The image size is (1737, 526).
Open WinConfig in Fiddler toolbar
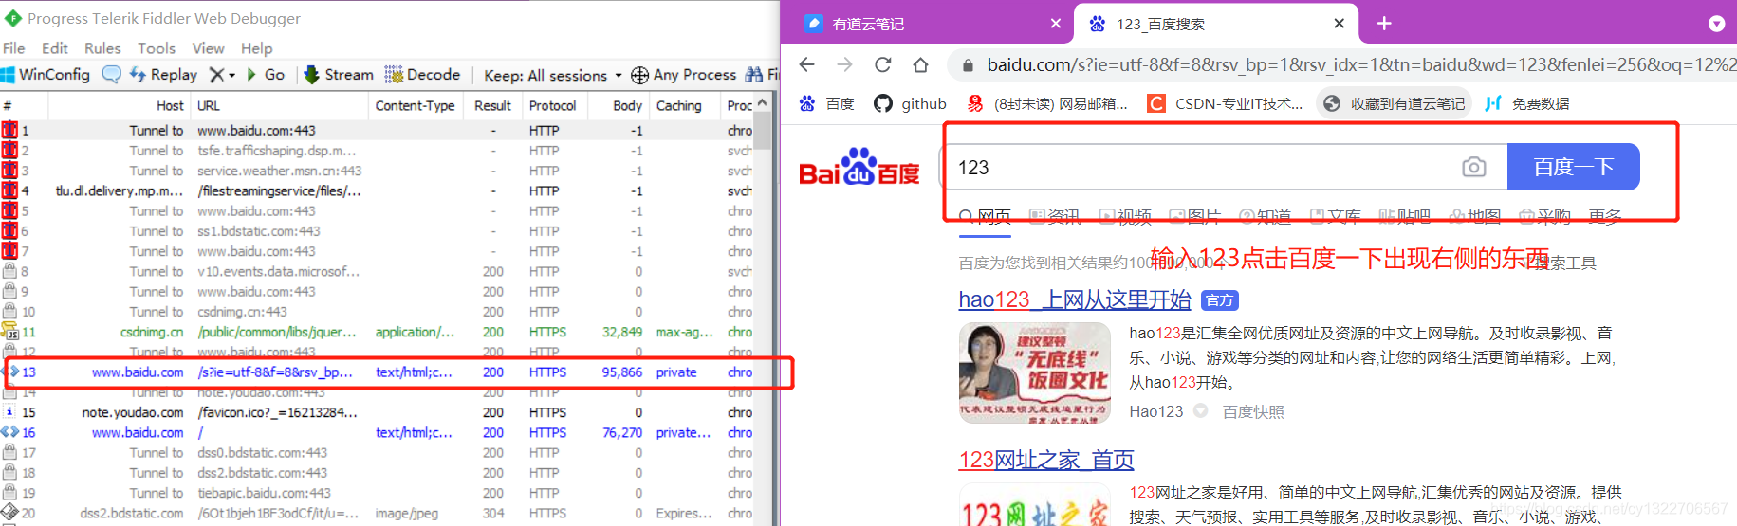coord(46,74)
